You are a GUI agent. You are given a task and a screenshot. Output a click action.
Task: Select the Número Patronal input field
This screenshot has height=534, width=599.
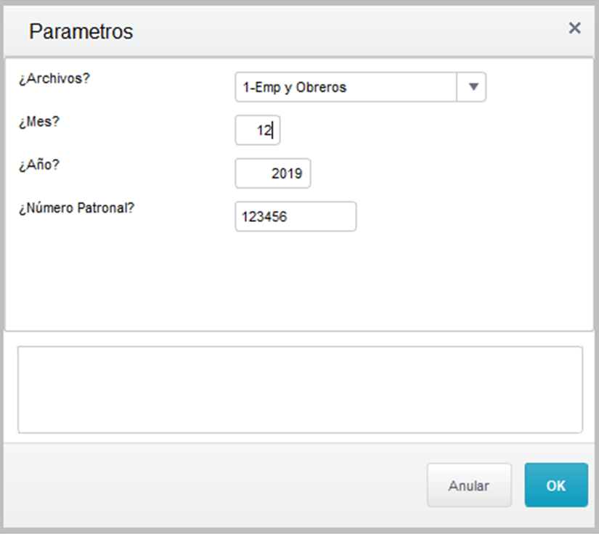click(x=296, y=216)
